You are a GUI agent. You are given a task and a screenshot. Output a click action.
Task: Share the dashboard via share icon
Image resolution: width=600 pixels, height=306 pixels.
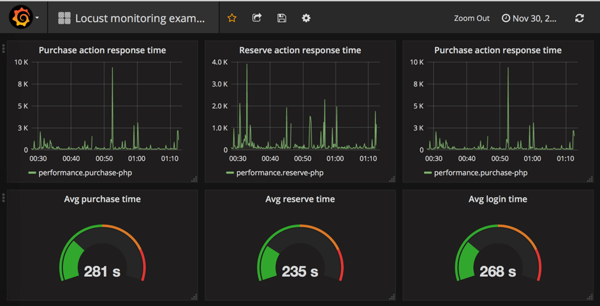tap(257, 18)
